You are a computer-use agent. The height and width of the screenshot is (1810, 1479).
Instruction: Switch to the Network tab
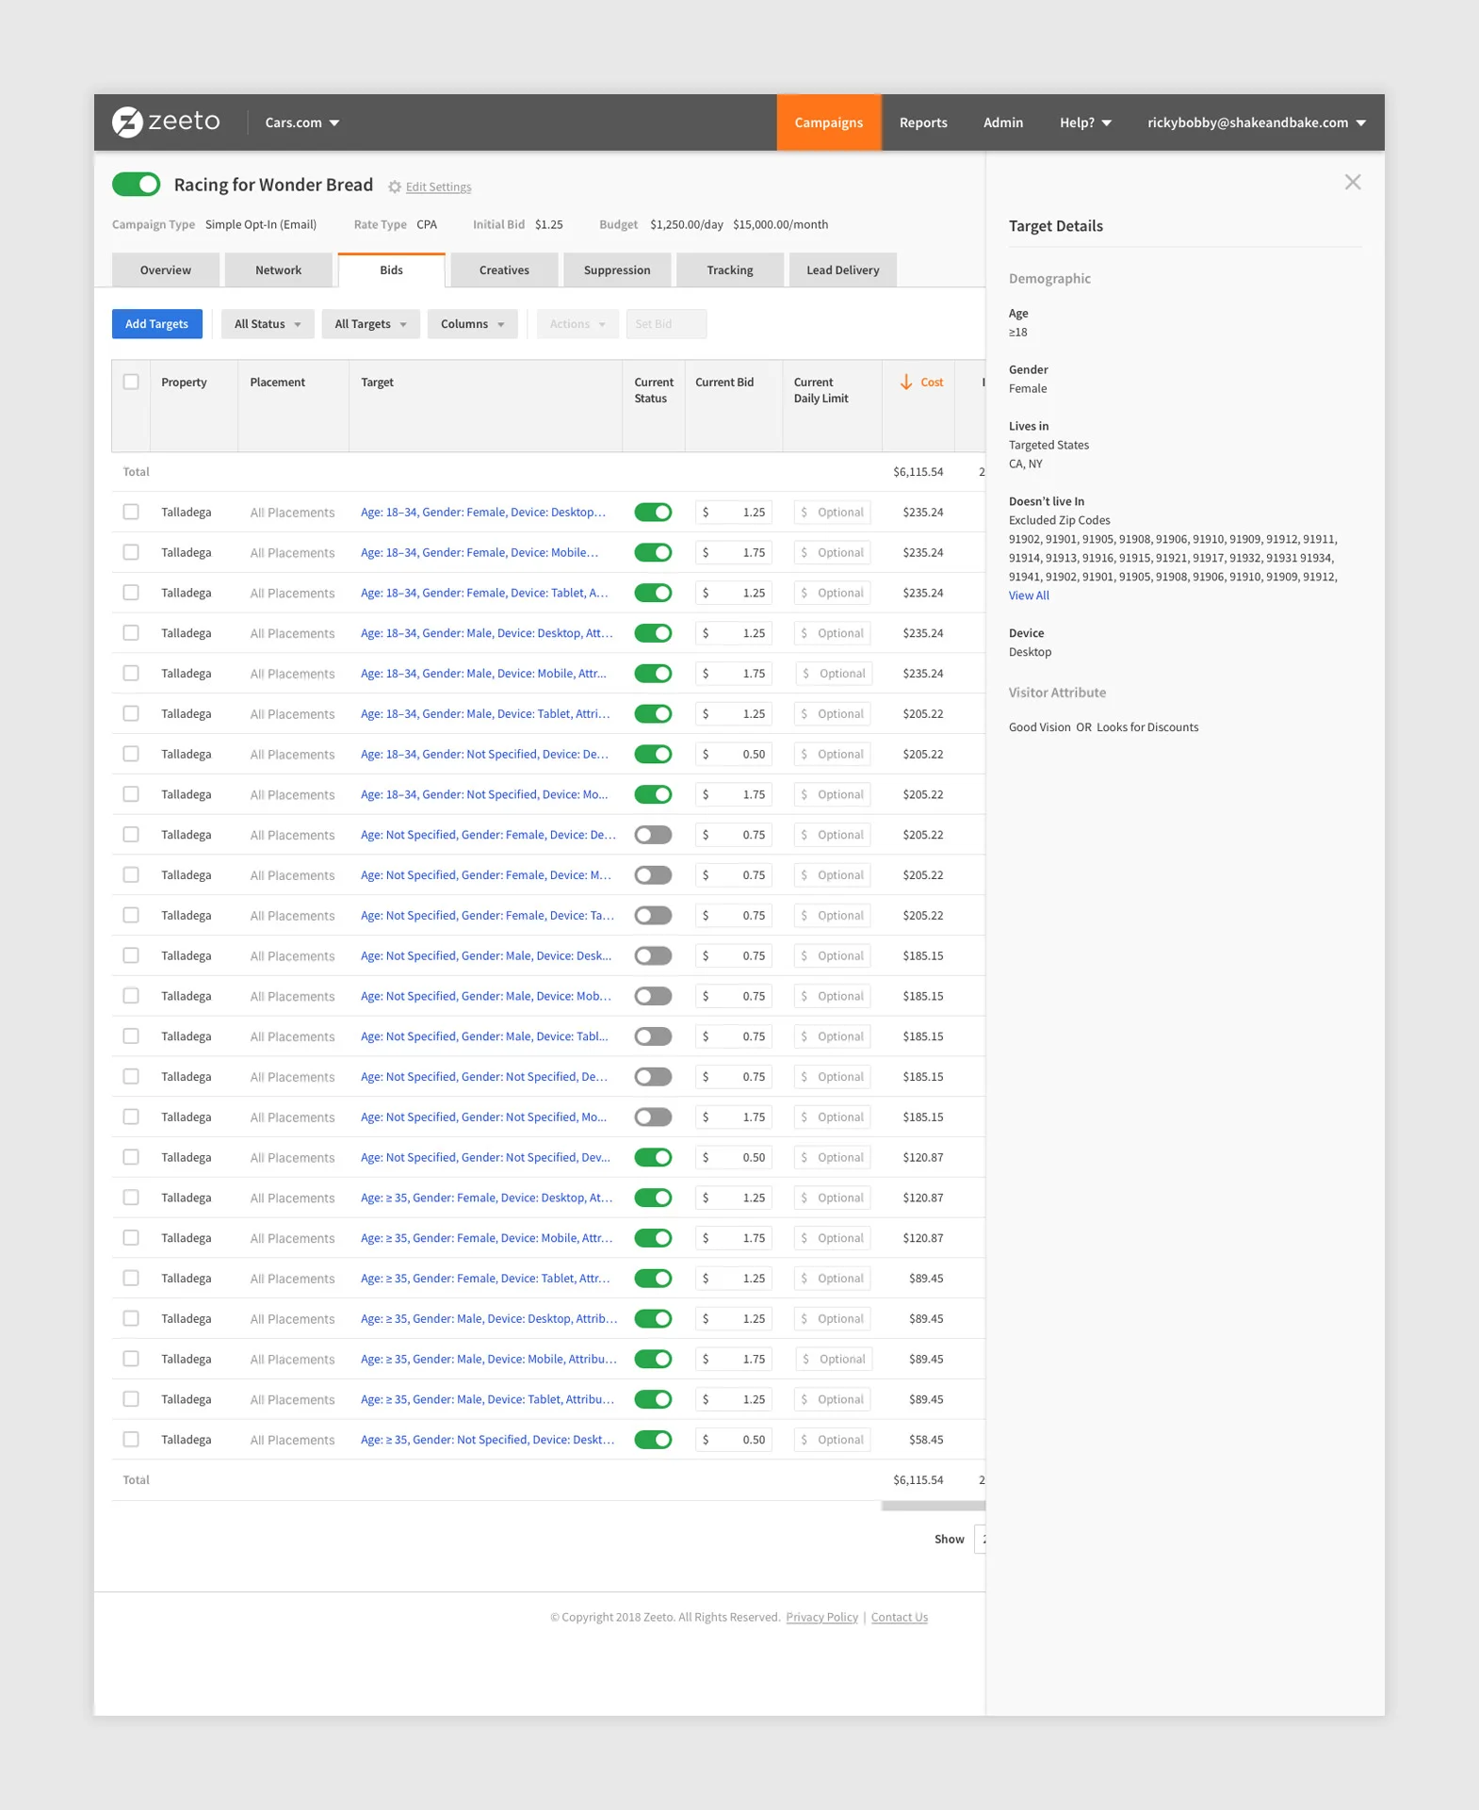(279, 269)
